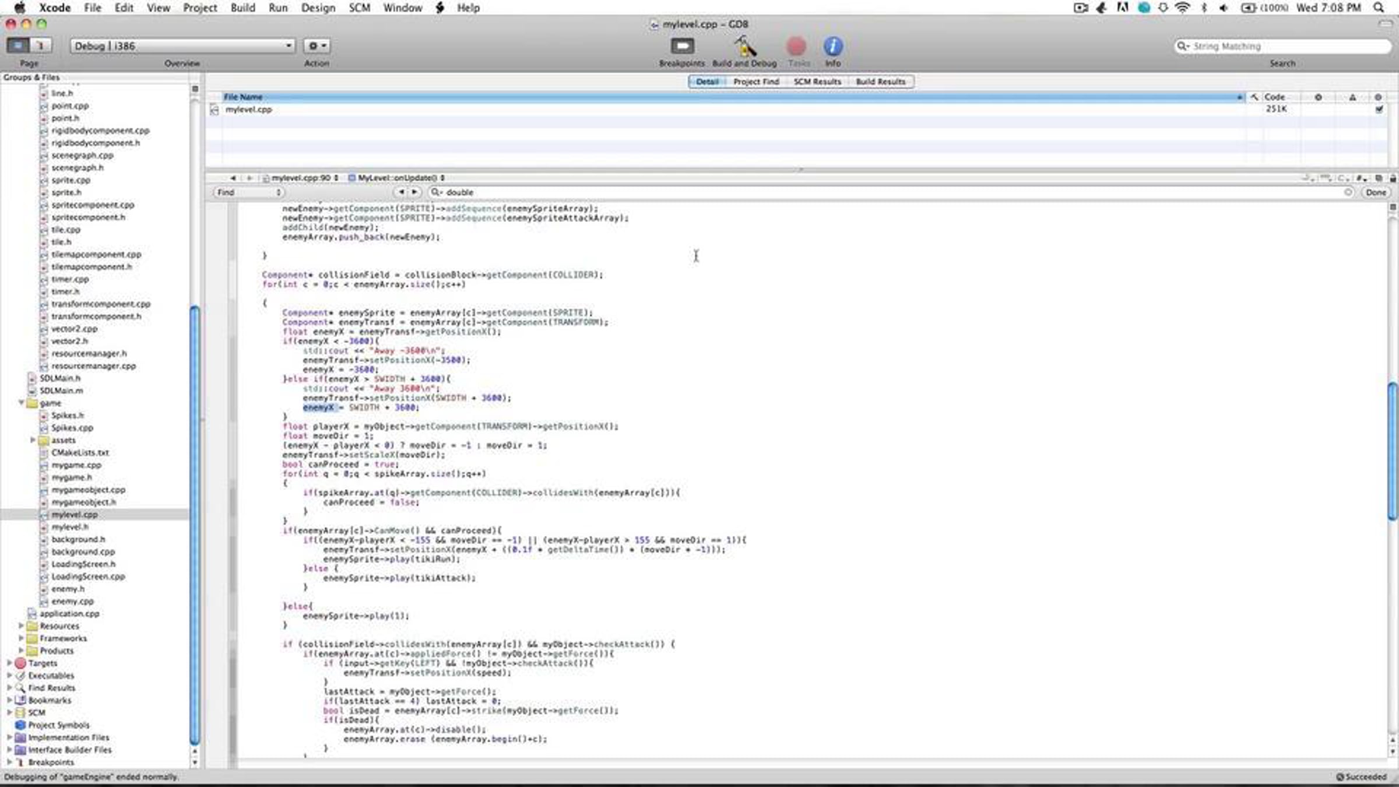Click the code editor vertical scrollbar thumb

(1393, 450)
